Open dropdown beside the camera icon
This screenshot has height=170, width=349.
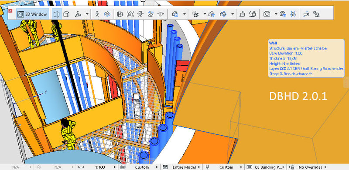[276, 14]
